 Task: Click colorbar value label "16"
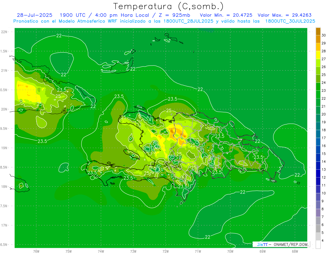click(x=324, y=146)
